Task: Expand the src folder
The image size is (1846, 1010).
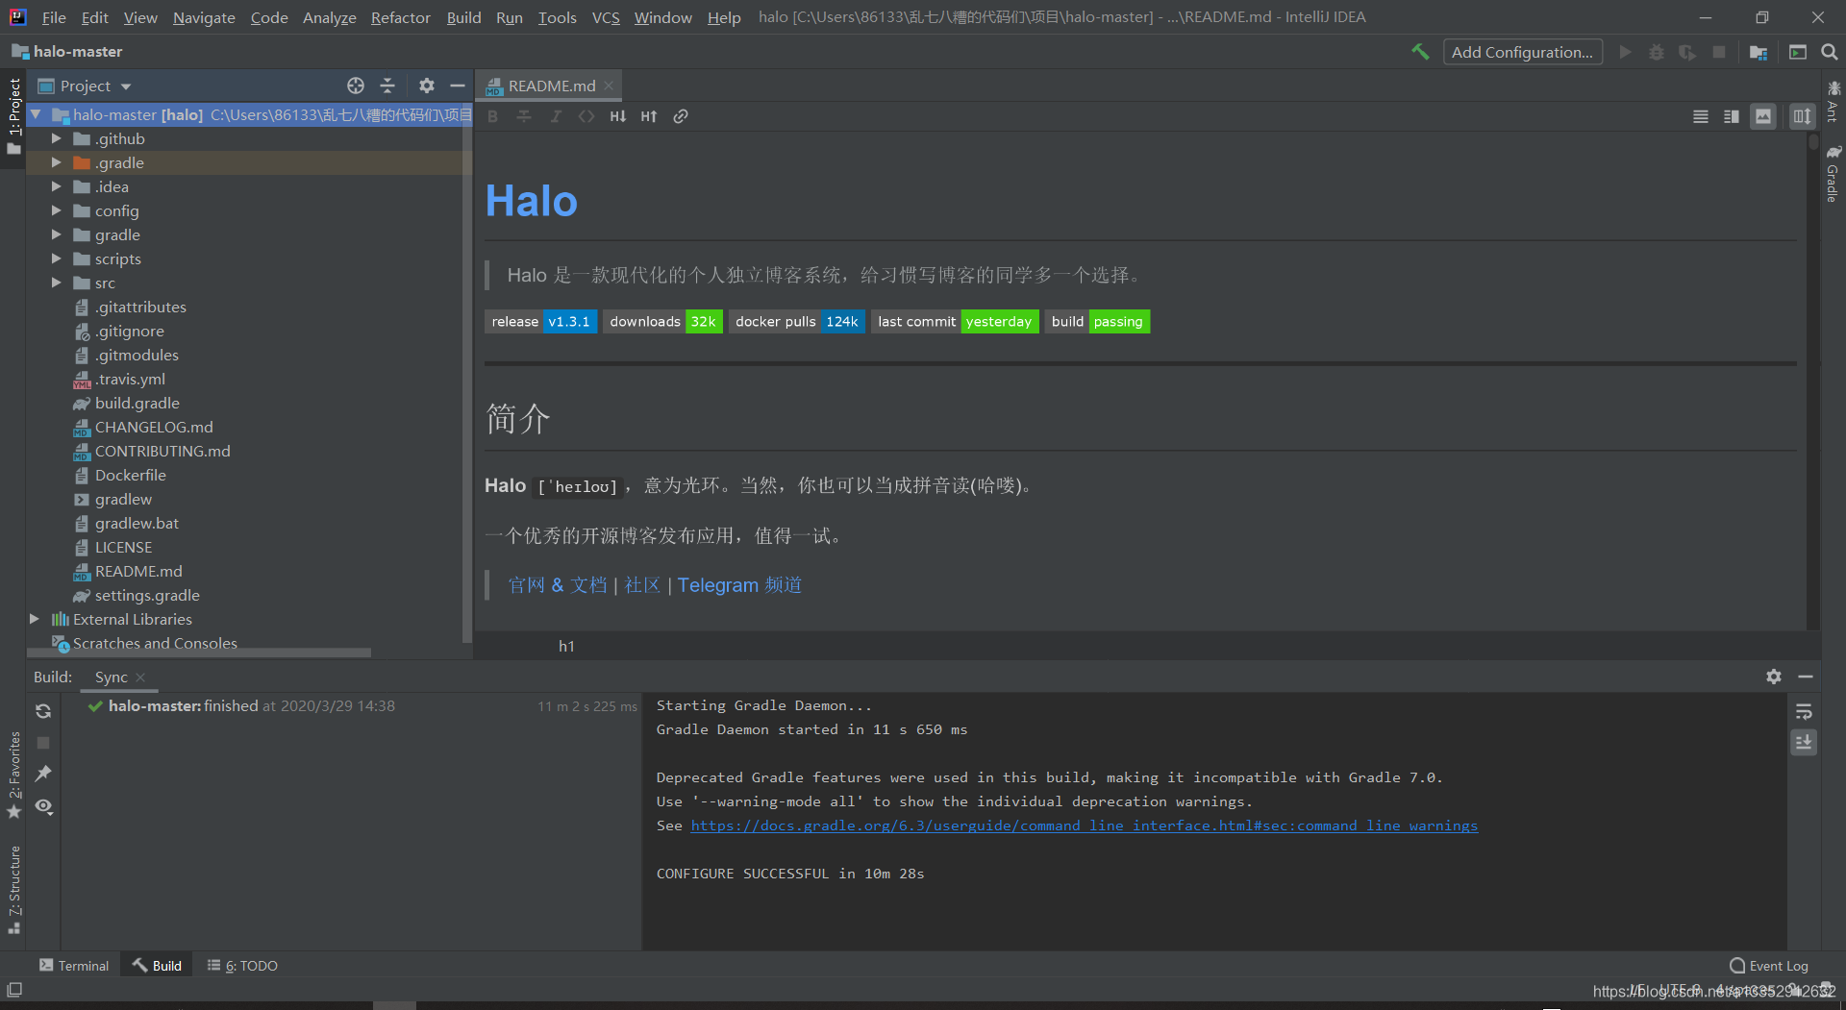Action: pos(57,283)
